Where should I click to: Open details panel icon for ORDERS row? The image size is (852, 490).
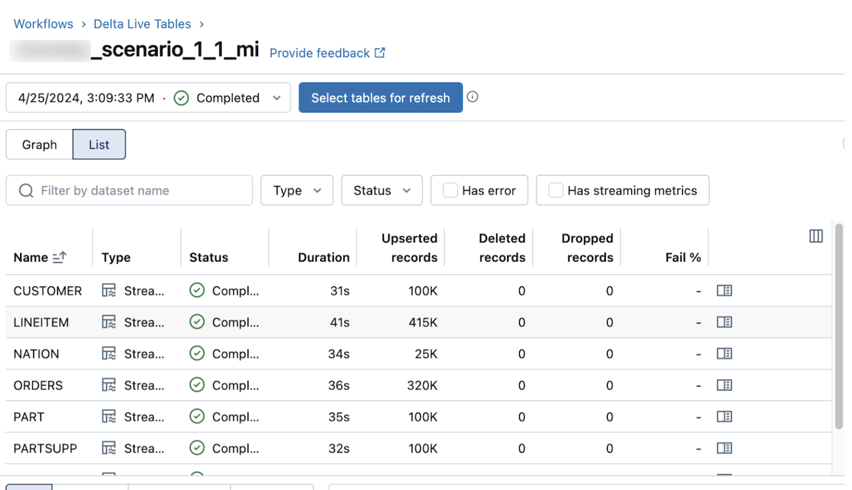(x=724, y=385)
